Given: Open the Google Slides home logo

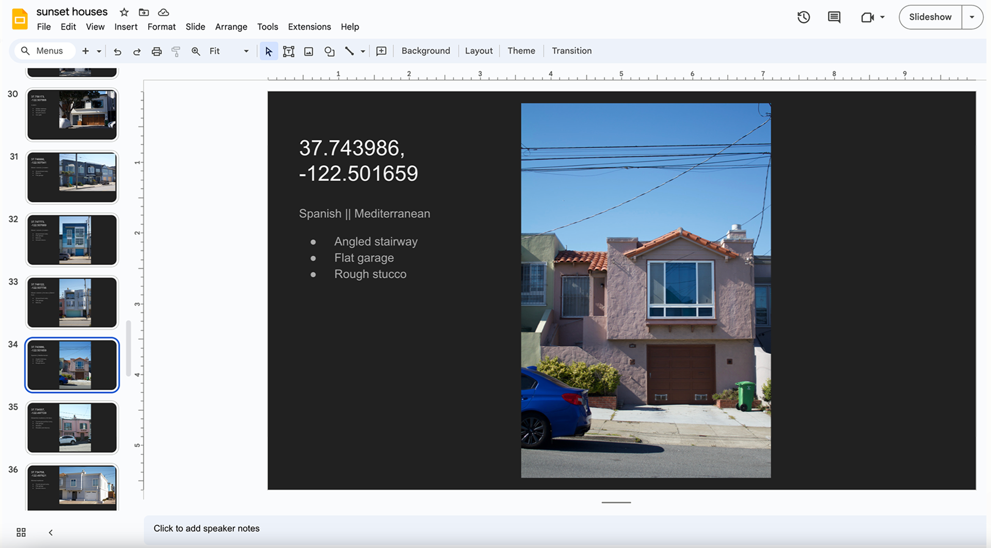Looking at the screenshot, I should click(20, 20).
